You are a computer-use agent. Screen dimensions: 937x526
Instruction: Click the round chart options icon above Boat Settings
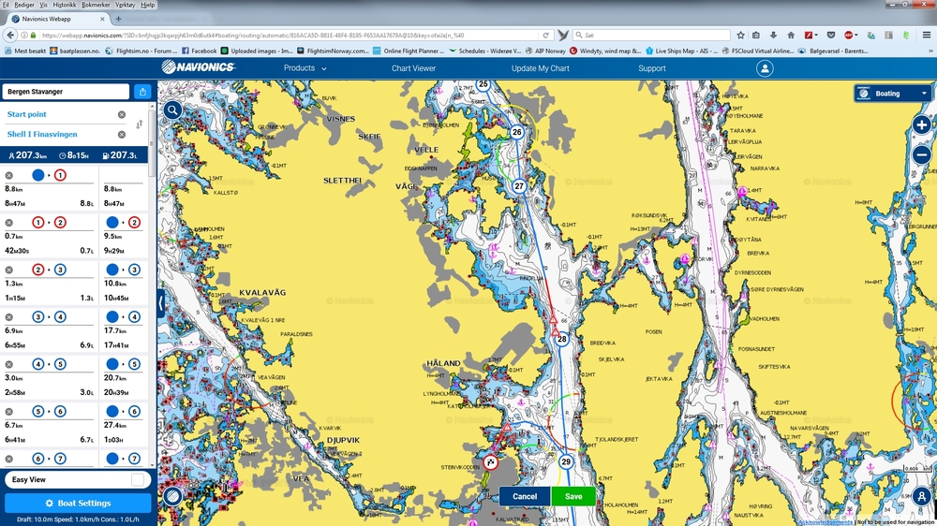(172, 495)
